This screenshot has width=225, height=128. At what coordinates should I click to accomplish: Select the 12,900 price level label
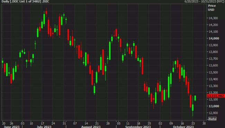[214, 113]
